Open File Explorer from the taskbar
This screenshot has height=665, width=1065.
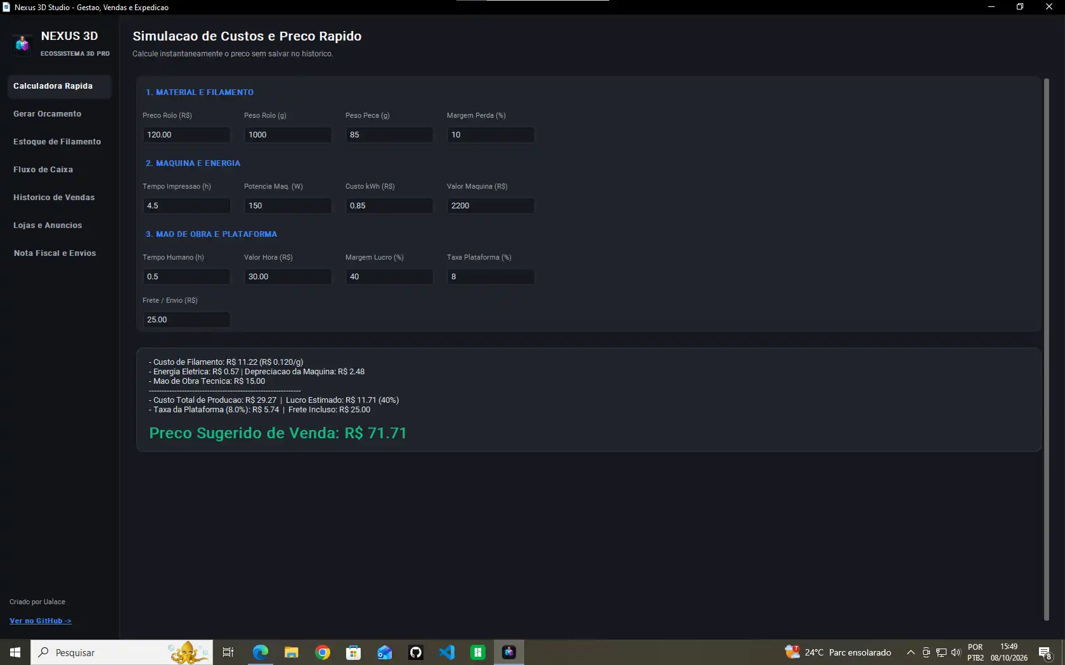pos(292,652)
